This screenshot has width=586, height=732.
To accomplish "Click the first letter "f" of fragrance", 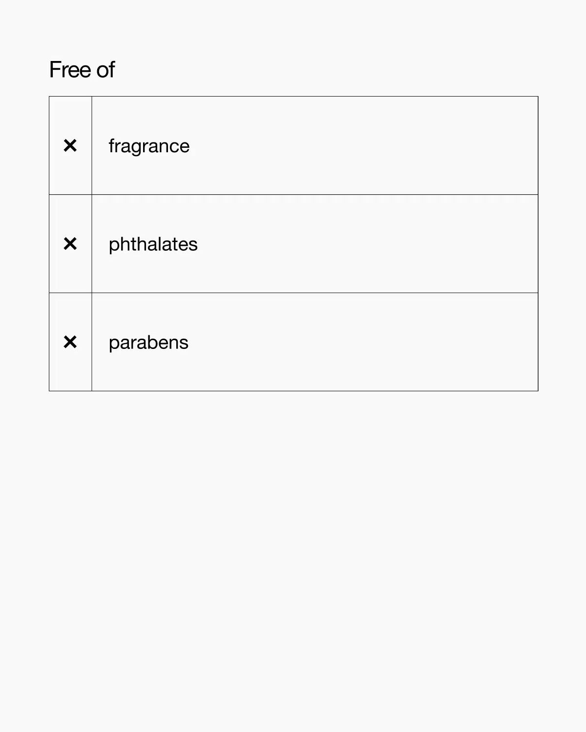I will (111, 145).
